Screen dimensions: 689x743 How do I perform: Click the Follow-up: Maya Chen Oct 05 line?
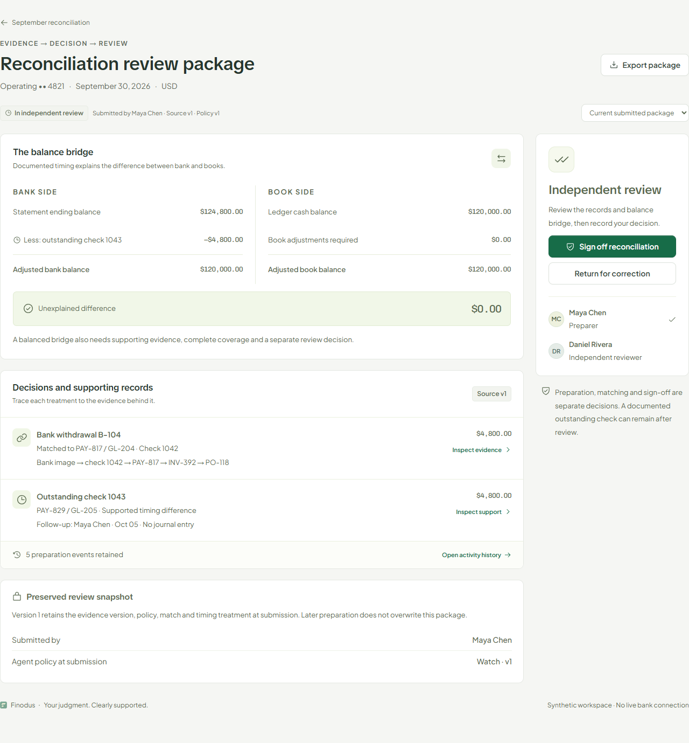pyautogui.click(x=115, y=525)
